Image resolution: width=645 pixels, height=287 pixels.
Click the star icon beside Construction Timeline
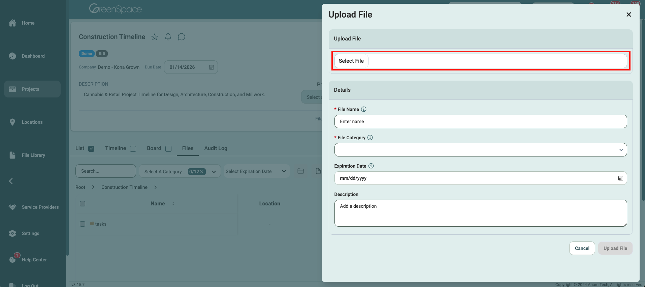coord(155,37)
